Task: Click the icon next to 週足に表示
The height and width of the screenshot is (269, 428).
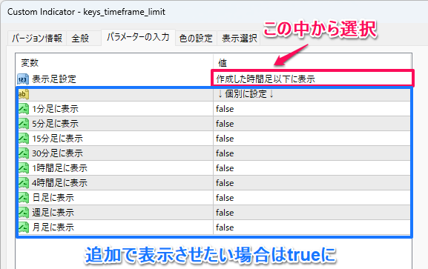Action: [24, 212]
